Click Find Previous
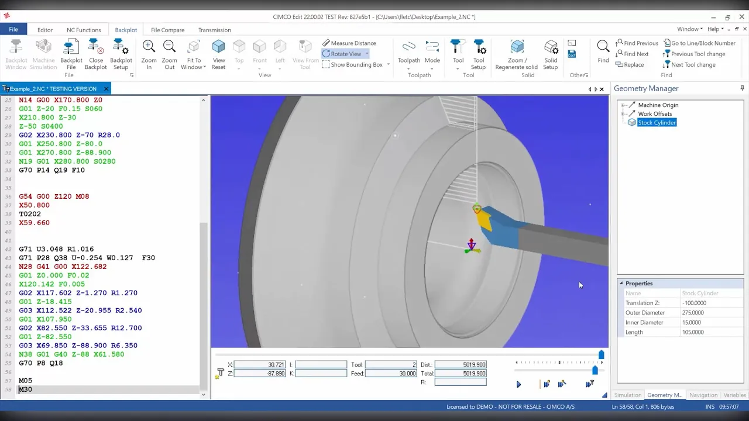Image resolution: width=749 pixels, height=421 pixels. (x=637, y=43)
